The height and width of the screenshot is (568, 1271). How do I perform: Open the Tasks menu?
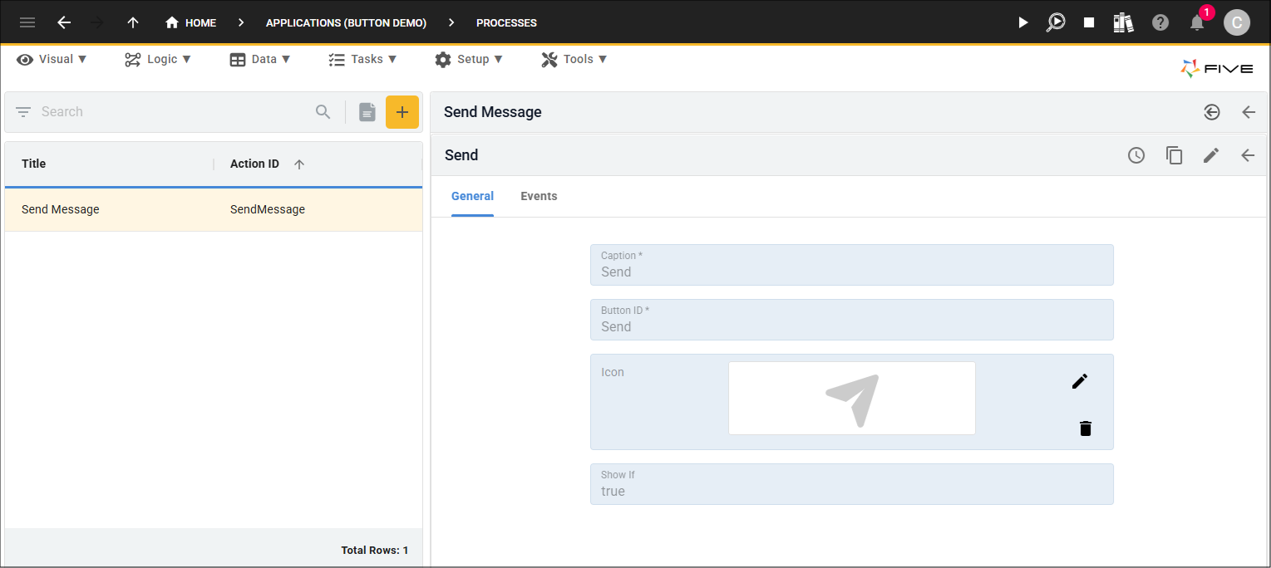(x=362, y=59)
